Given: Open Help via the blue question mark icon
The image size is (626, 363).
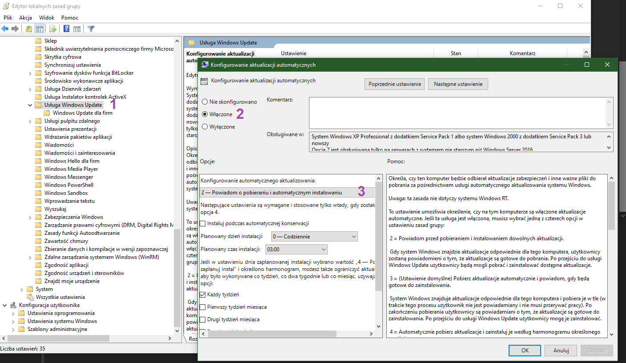Looking at the screenshot, I should click(x=66, y=29).
